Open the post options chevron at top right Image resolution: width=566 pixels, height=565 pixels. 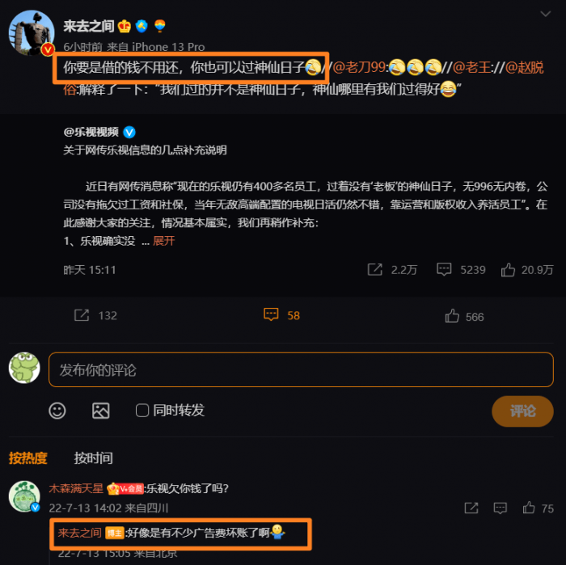tap(545, 14)
